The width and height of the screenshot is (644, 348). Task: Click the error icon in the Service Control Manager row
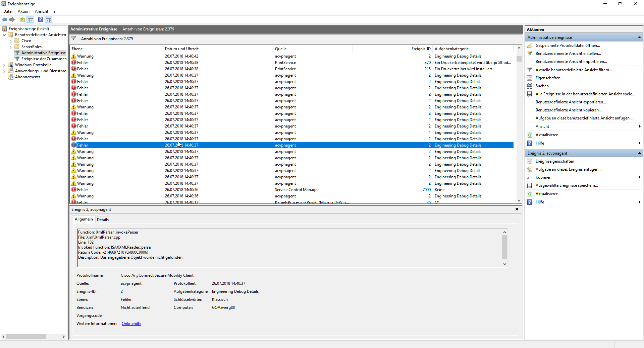tap(74, 190)
